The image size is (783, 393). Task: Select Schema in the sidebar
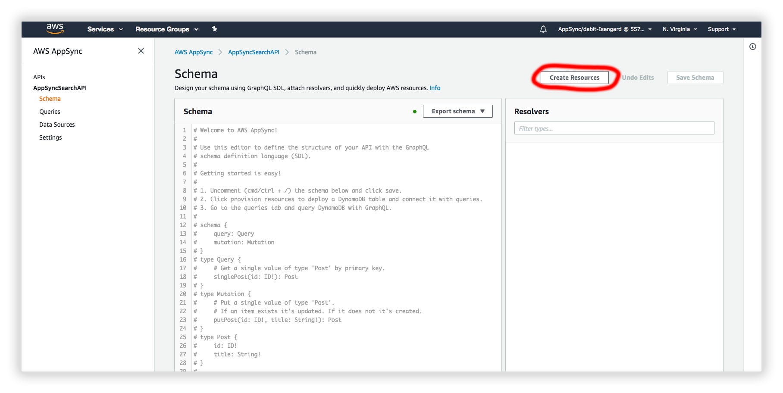[50, 99]
